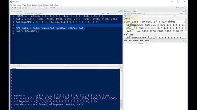197x110 pixels.
Task: Open find and replace magnifier in editor
Action: coord(36,14)
